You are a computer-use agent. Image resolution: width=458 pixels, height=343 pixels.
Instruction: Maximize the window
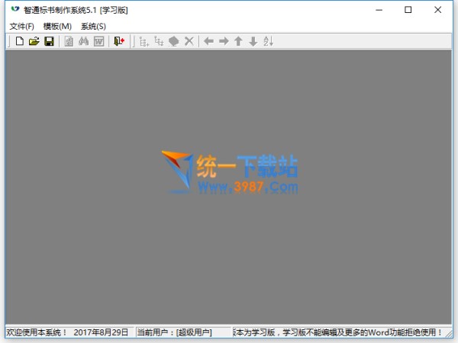408,10
